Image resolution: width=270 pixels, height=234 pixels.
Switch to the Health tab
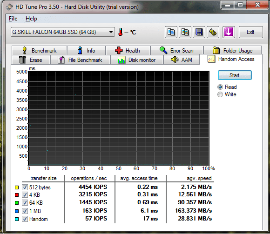[x=128, y=50]
